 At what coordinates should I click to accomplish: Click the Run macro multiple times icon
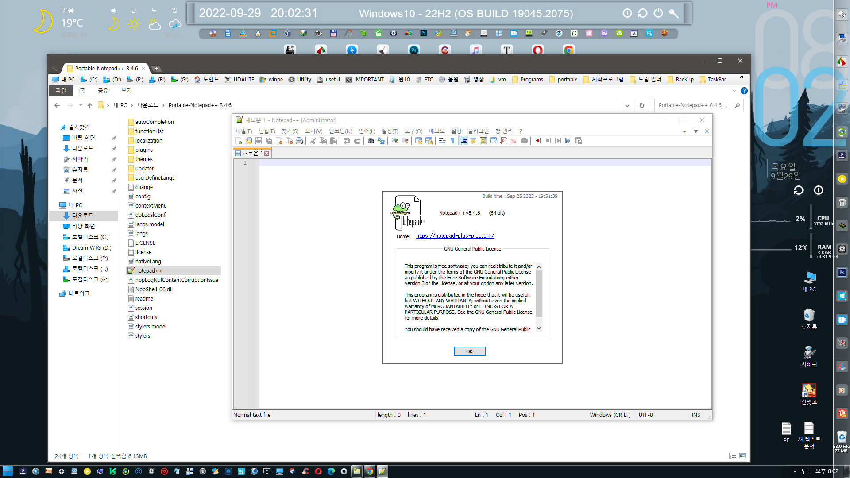point(568,141)
